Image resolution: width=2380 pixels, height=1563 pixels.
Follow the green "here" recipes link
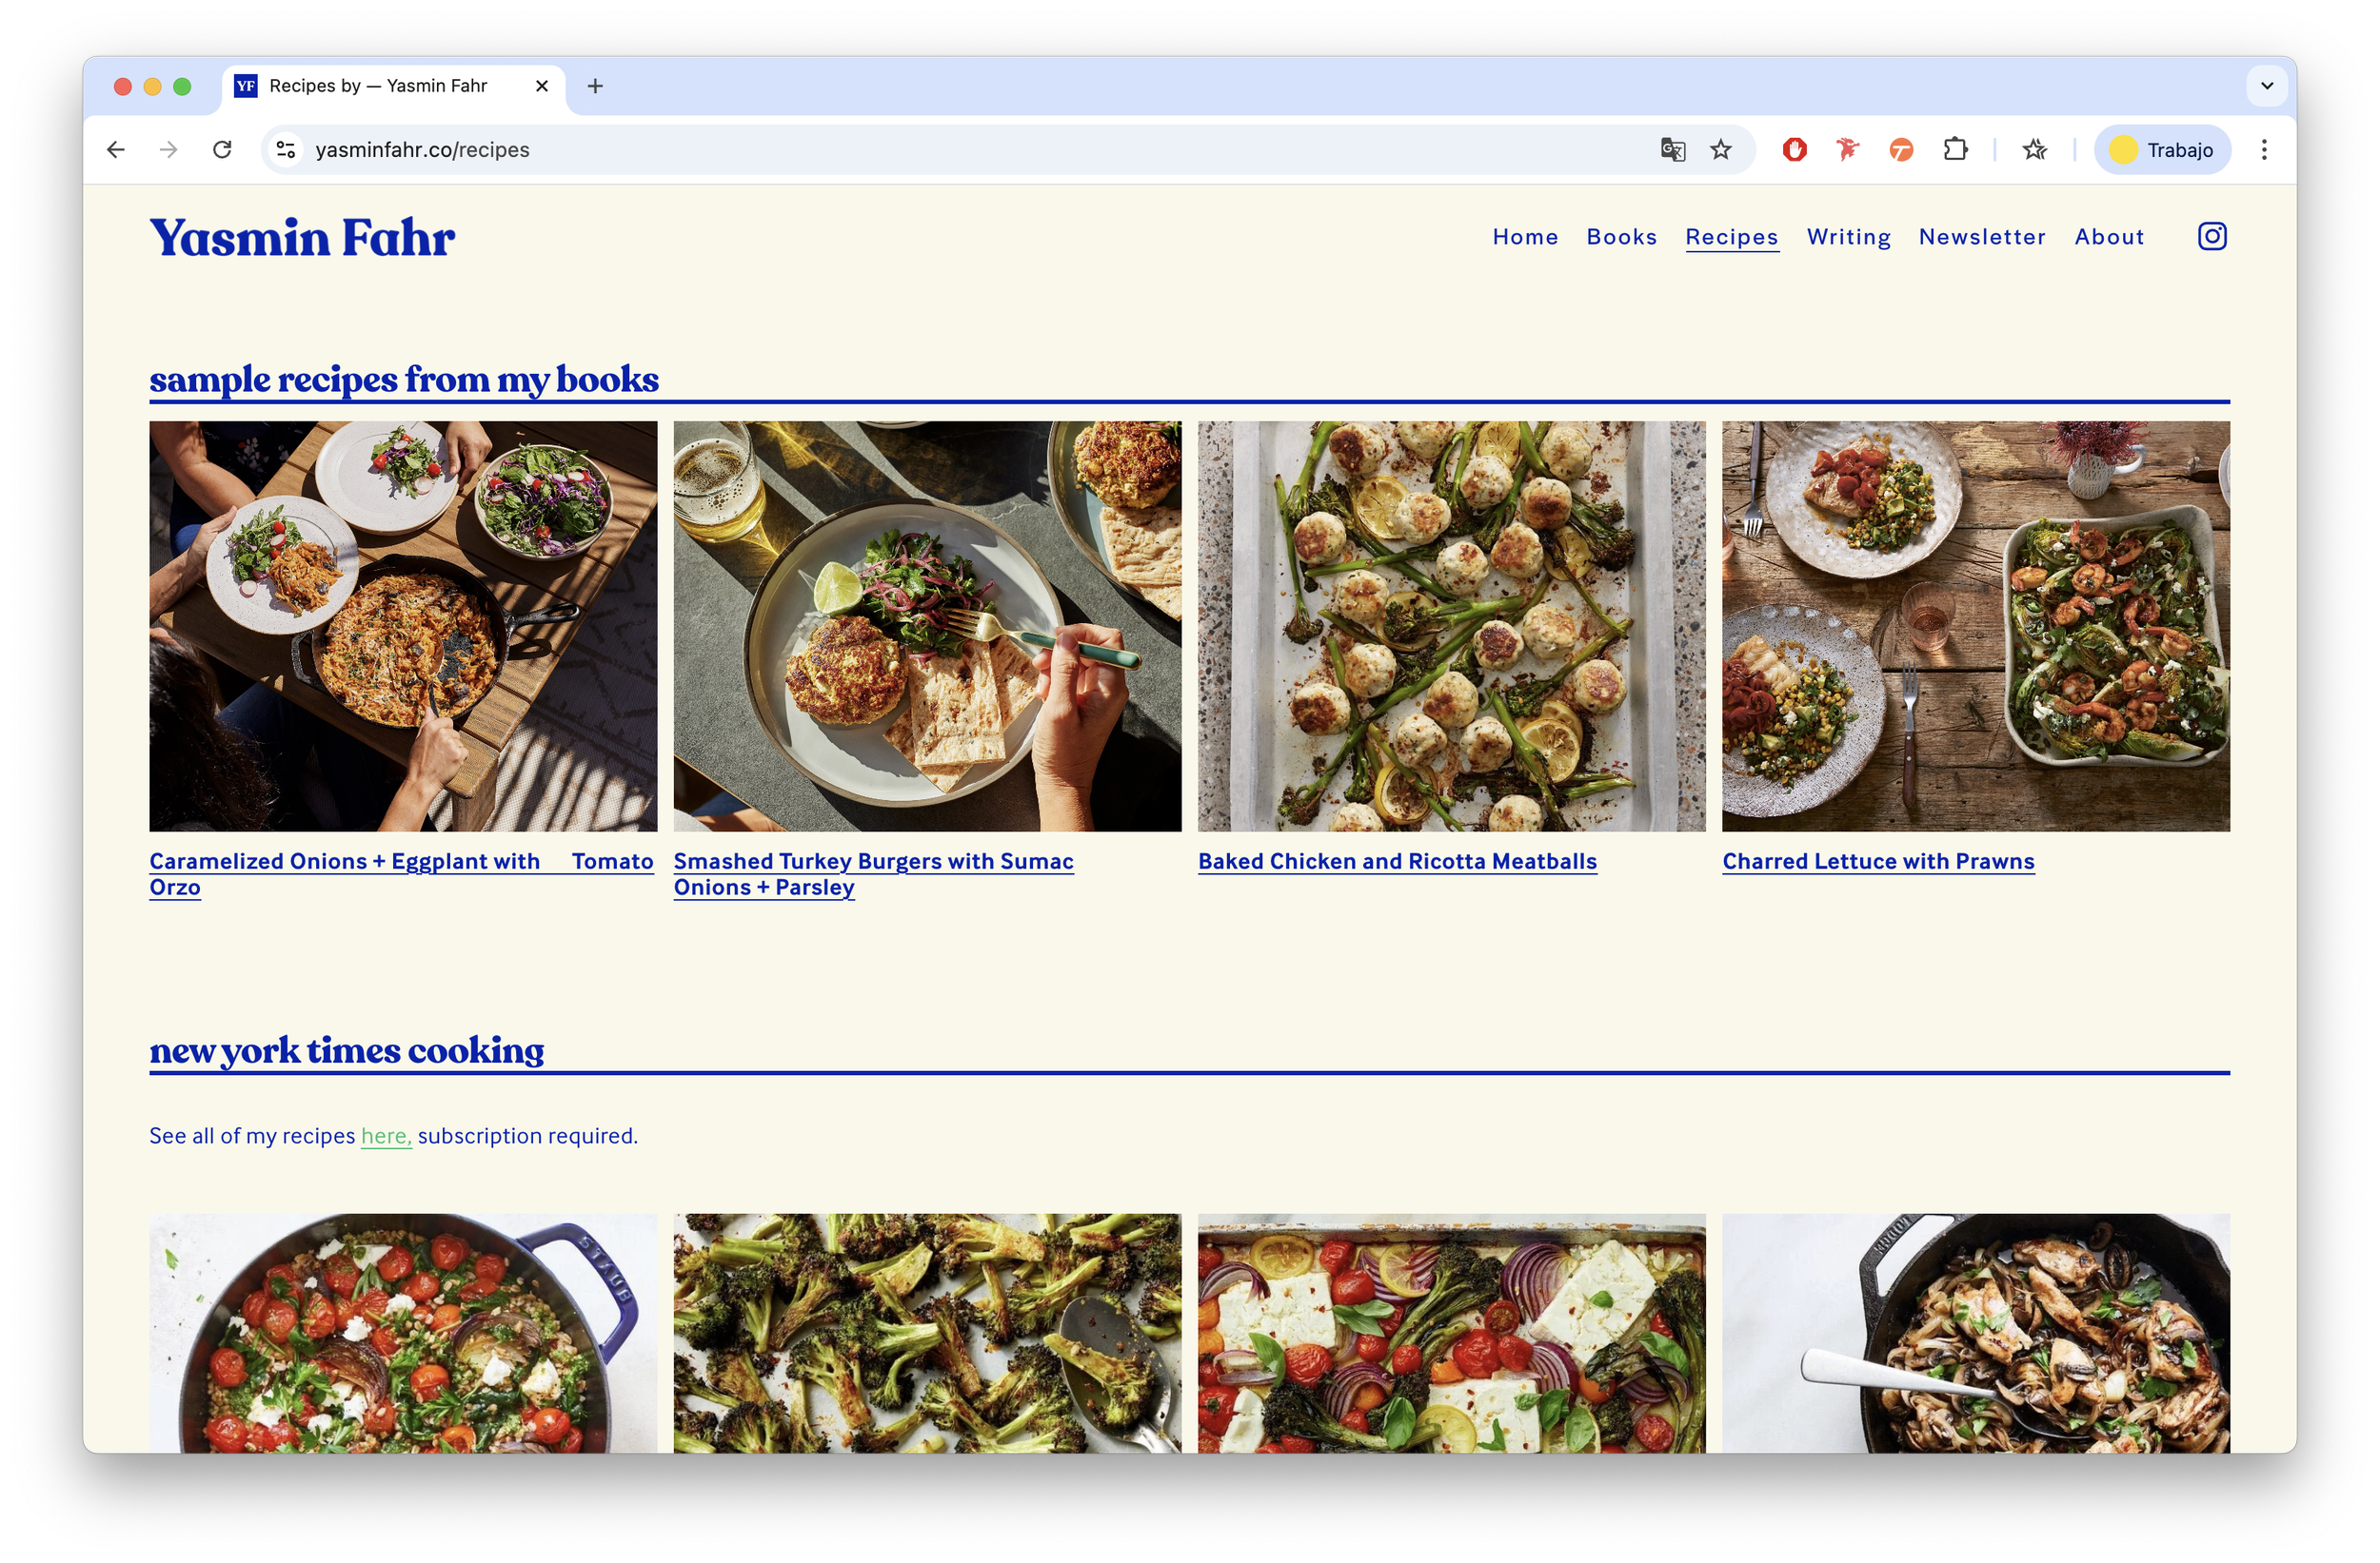point(385,1136)
